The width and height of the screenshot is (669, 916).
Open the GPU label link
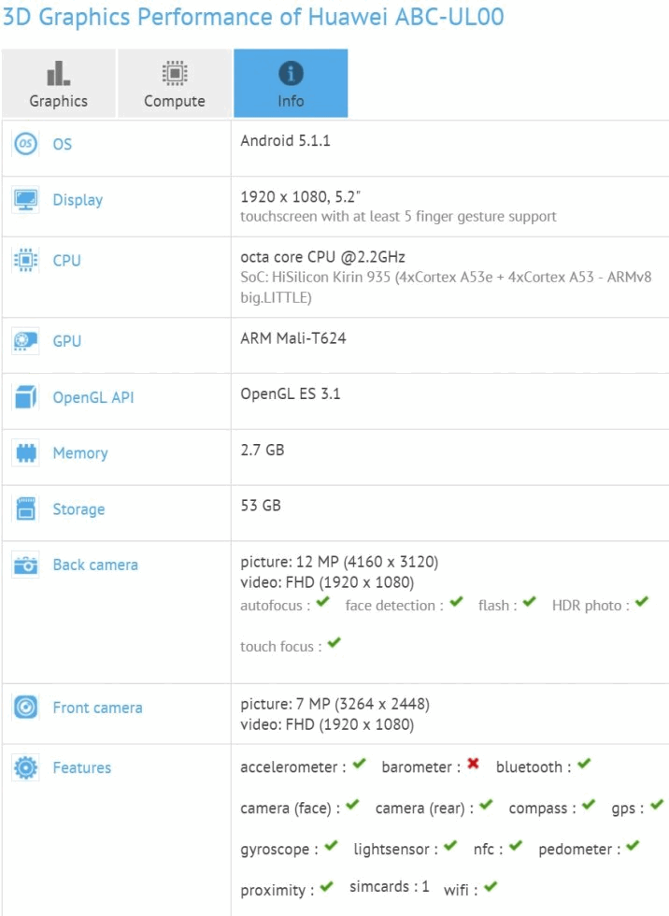tap(66, 341)
